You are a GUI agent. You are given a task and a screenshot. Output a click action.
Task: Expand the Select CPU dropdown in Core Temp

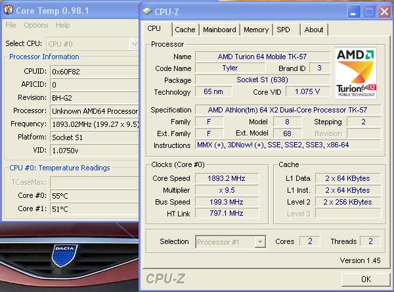(x=134, y=44)
